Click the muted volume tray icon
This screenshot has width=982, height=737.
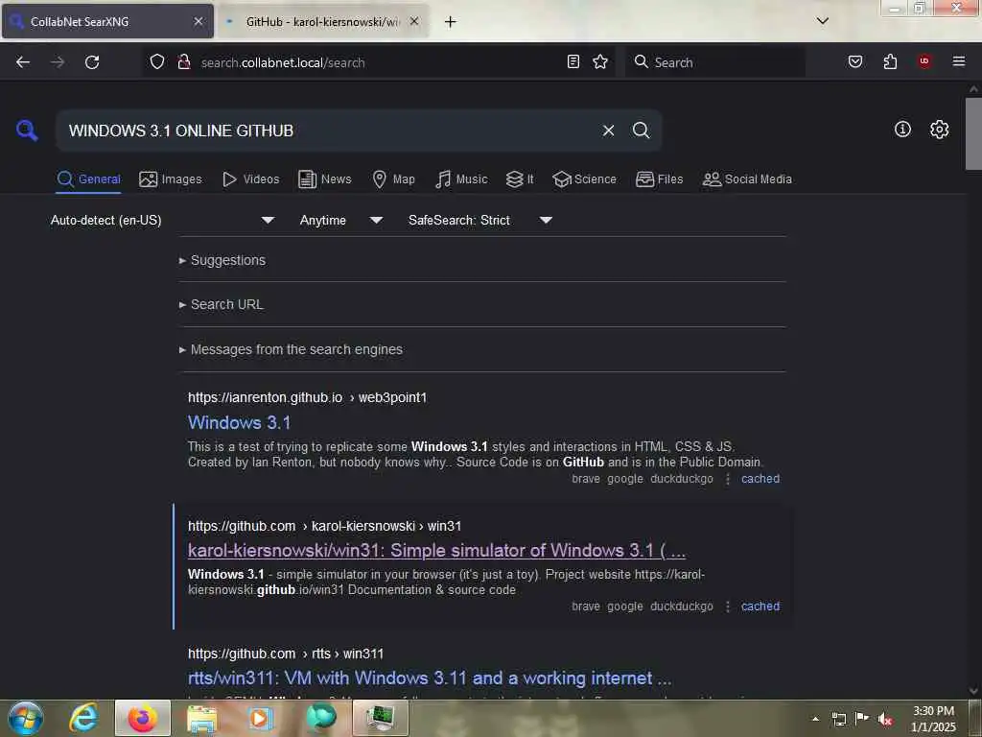(884, 719)
